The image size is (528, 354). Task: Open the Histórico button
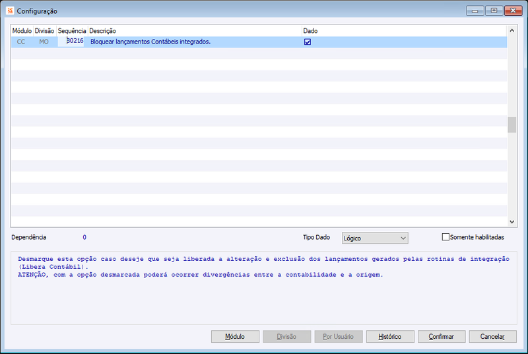(390, 336)
